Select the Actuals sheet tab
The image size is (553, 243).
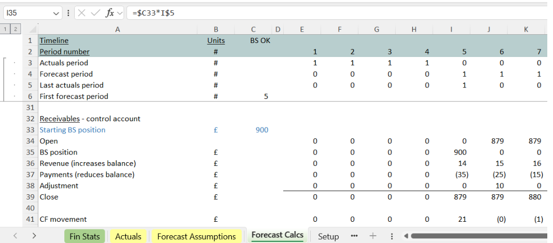(x=128, y=236)
